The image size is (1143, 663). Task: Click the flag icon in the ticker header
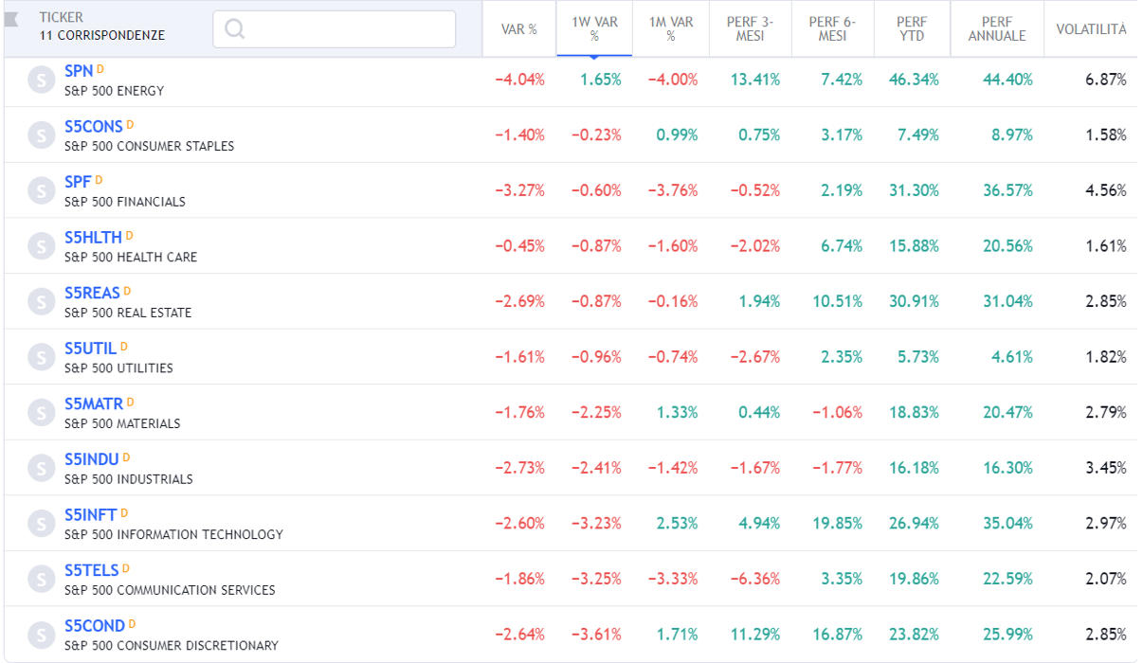12,21
